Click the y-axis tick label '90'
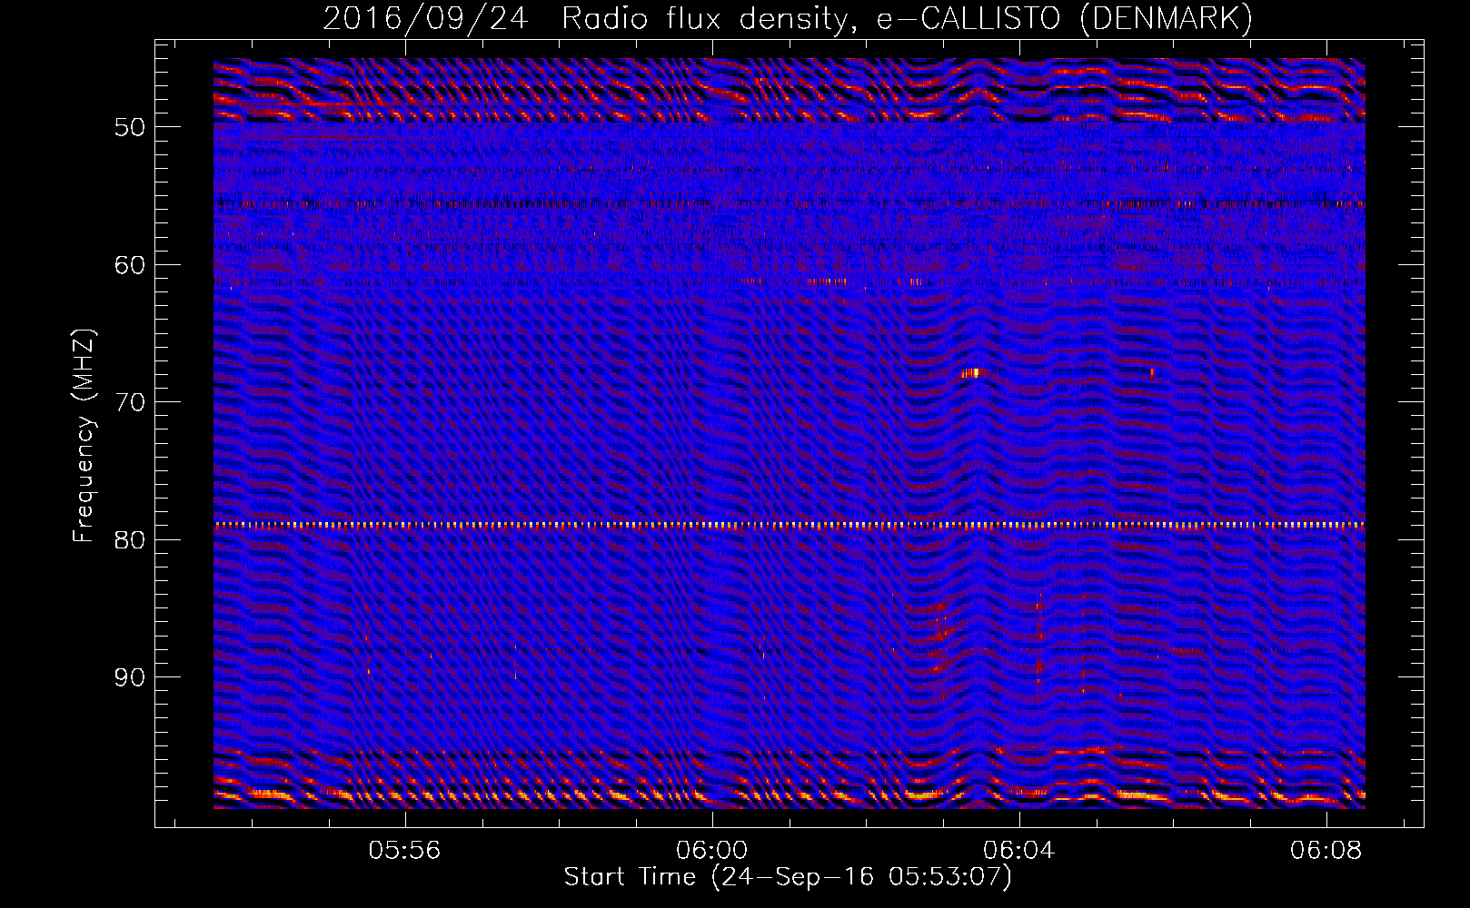Image resolution: width=1470 pixels, height=908 pixels. [130, 677]
